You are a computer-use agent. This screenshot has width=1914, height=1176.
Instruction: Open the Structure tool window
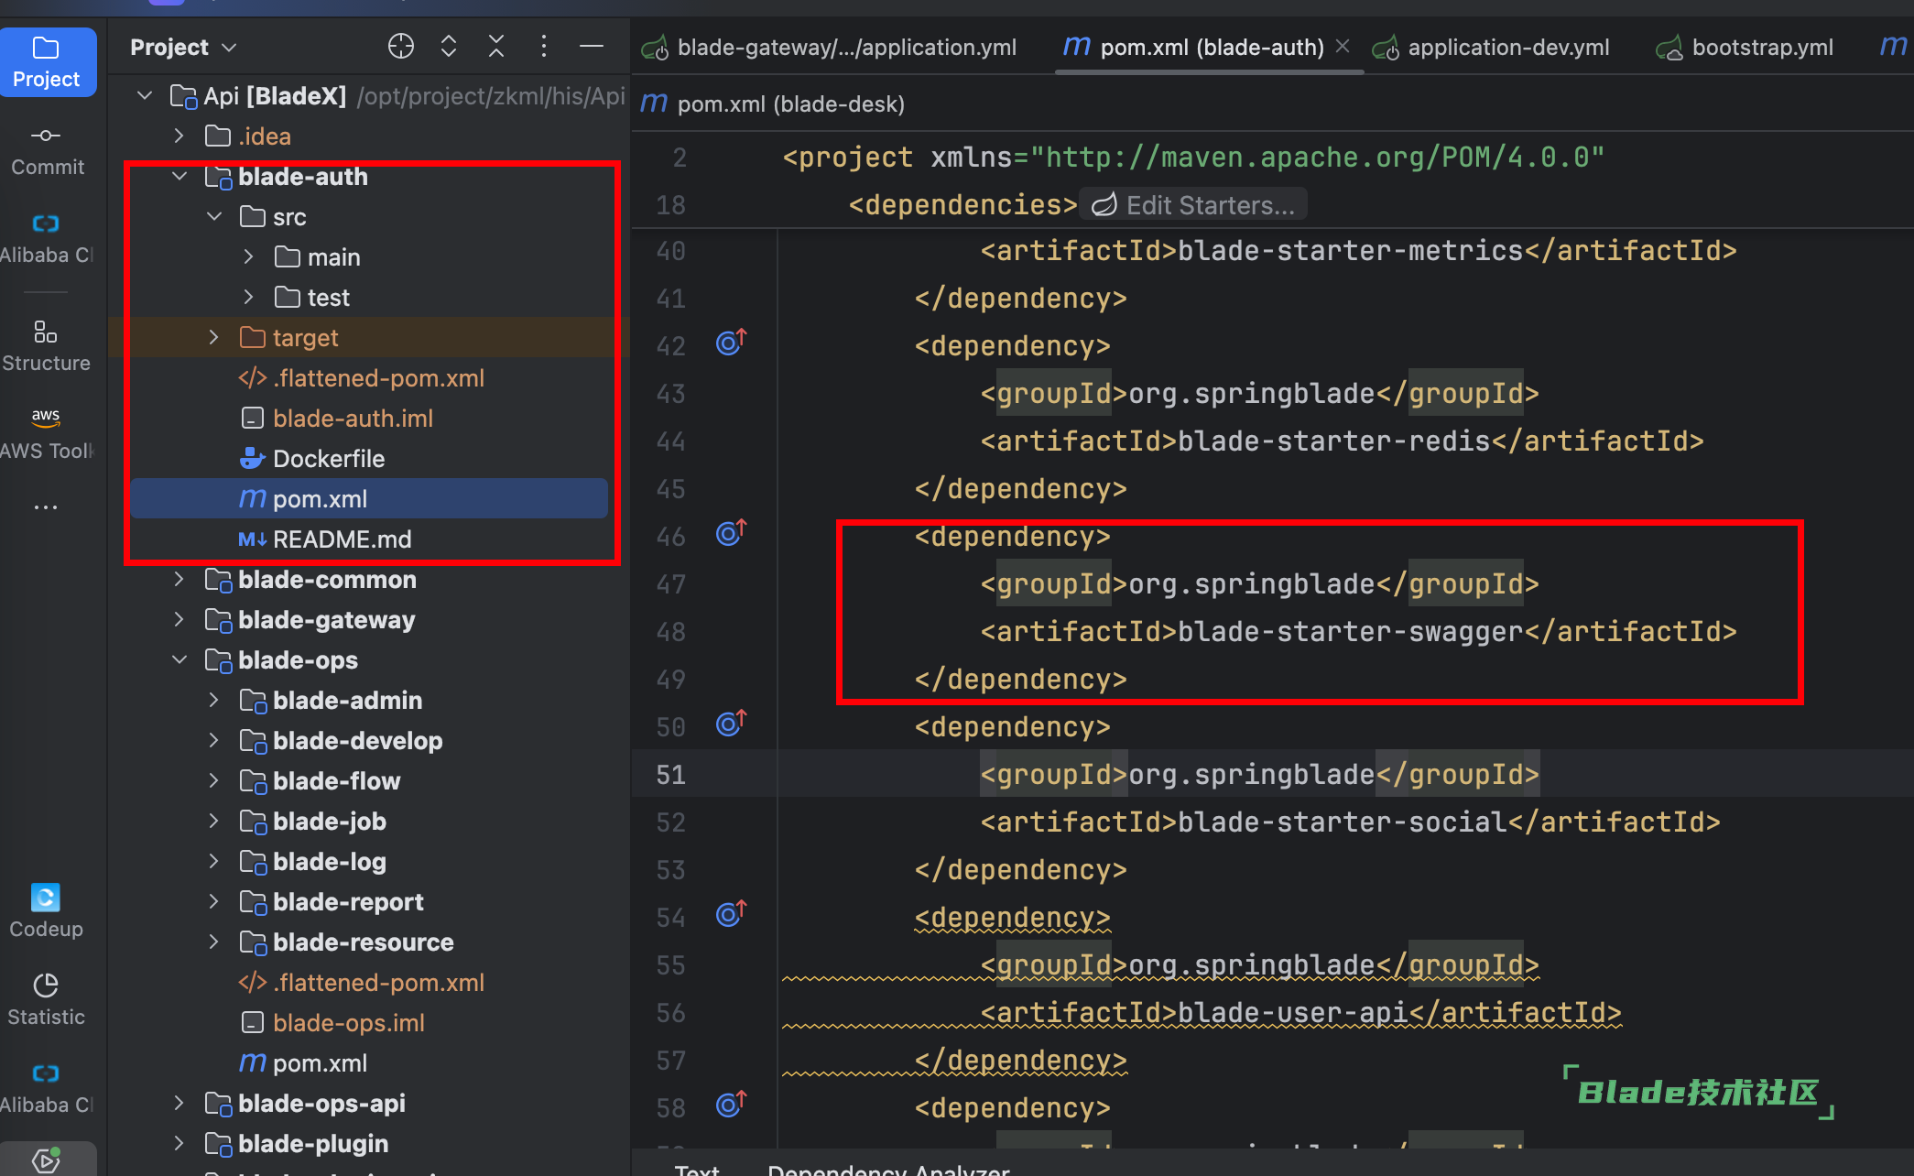[x=47, y=346]
